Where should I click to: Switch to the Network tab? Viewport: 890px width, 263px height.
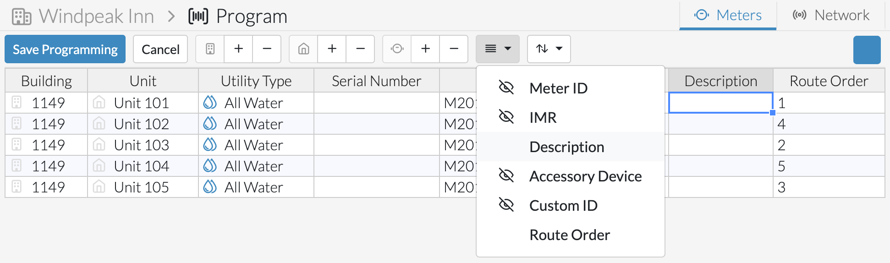[x=831, y=15]
